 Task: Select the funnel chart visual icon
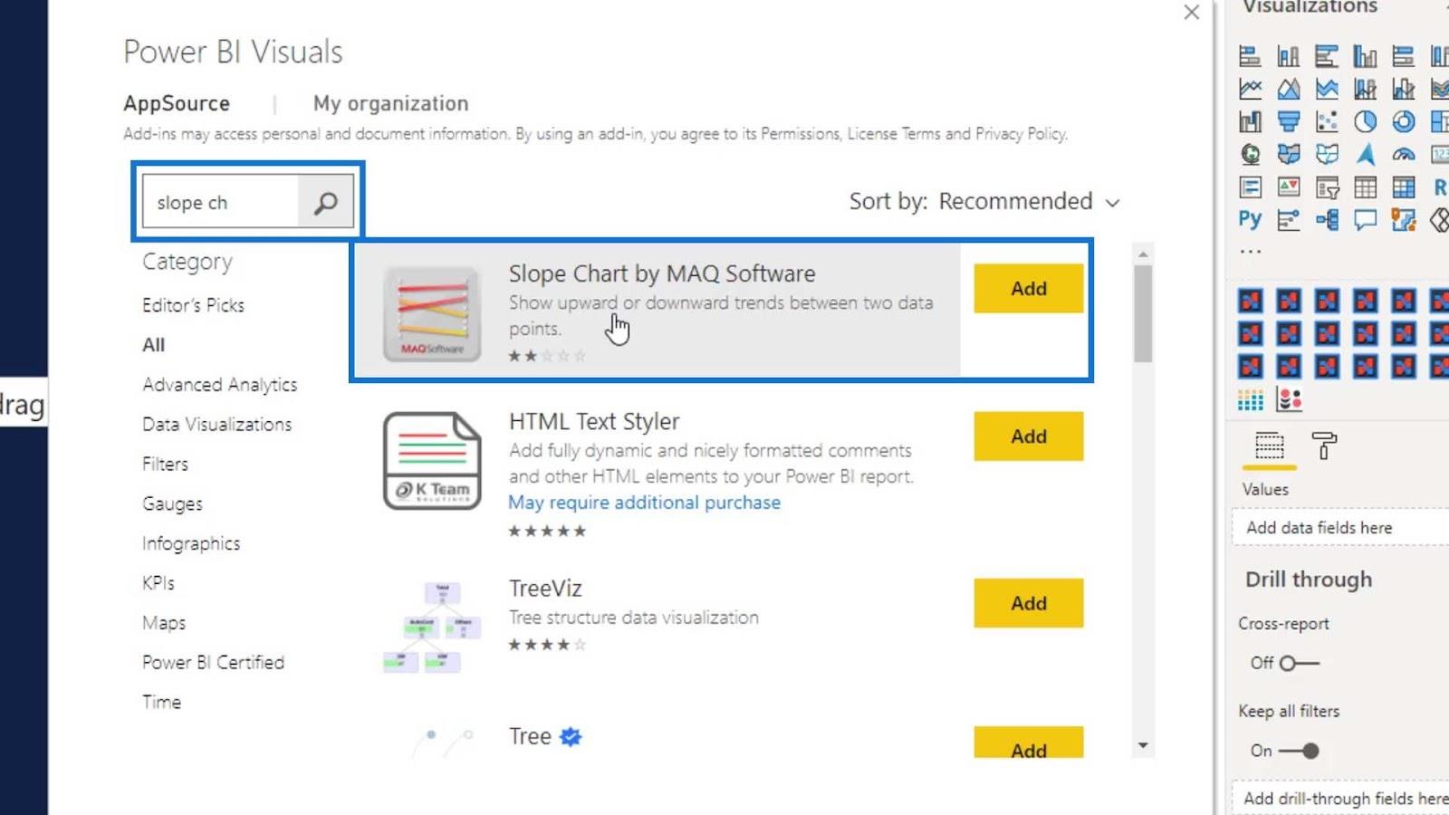coord(1289,121)
